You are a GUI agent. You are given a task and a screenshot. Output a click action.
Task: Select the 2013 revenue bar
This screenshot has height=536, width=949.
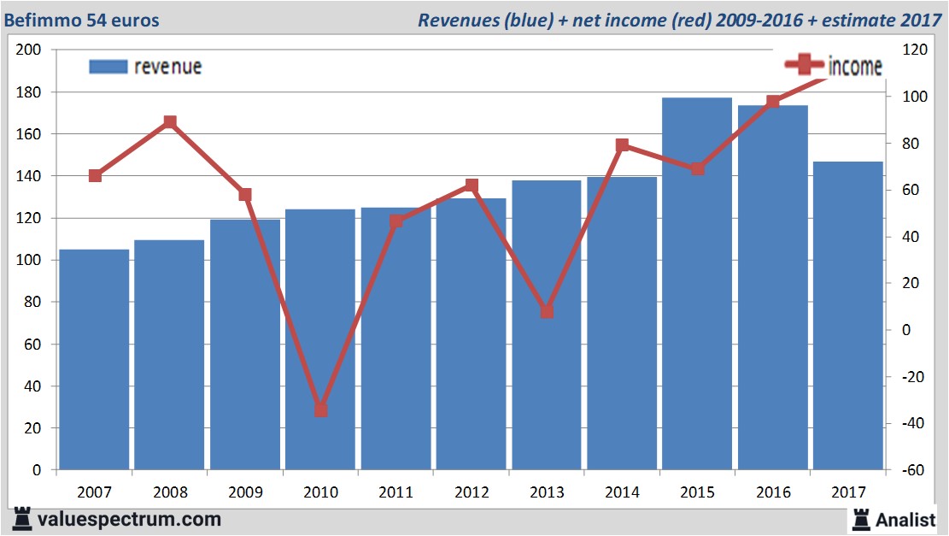547,325
